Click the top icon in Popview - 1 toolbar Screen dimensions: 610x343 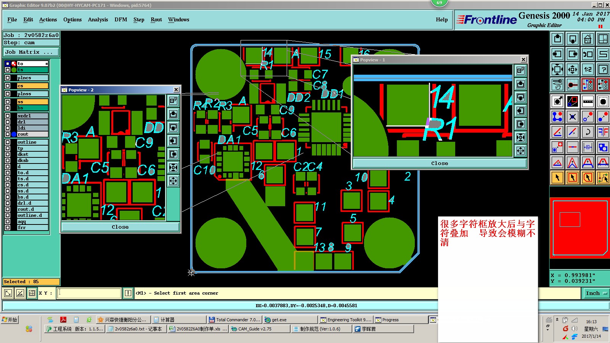coord(520,71)
